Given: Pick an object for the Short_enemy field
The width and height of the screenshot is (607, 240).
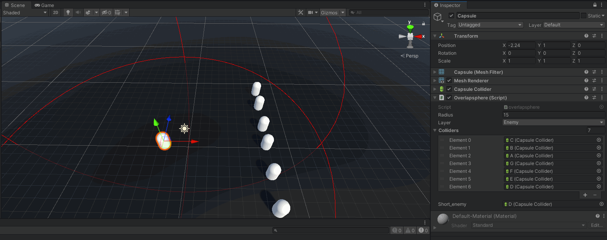Looking at the screenshot, I should pos(602,204).
